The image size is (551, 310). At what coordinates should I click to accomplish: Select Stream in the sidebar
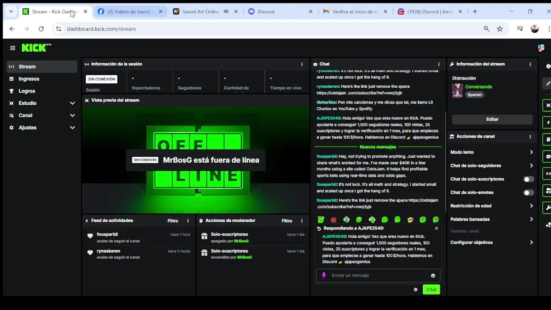click(42, 67)
